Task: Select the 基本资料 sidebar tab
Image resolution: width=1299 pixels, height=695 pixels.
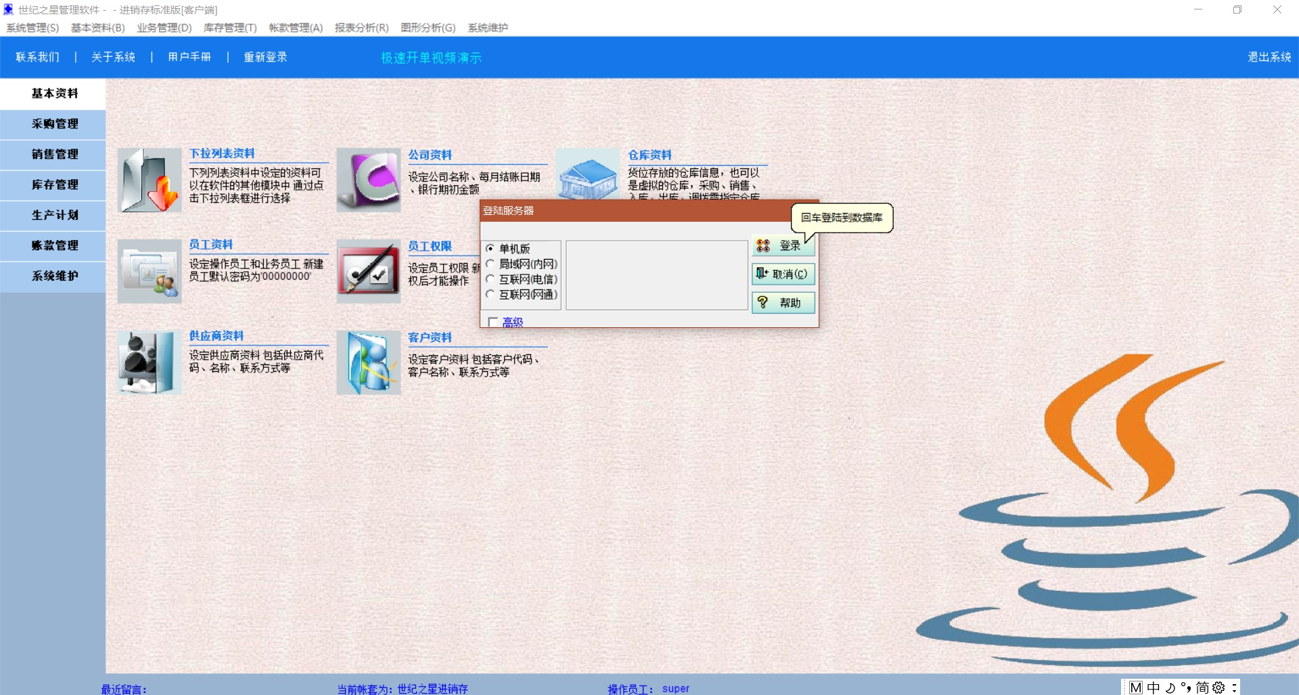Action: 53,93
